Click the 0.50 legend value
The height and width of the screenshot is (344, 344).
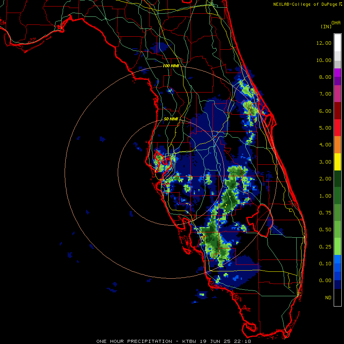click(325, 230)
